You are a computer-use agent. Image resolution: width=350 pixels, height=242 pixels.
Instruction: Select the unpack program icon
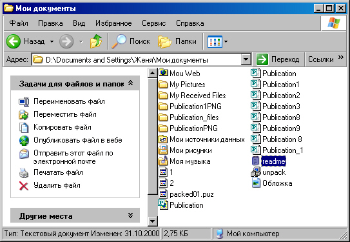click(x=256, y=172)
